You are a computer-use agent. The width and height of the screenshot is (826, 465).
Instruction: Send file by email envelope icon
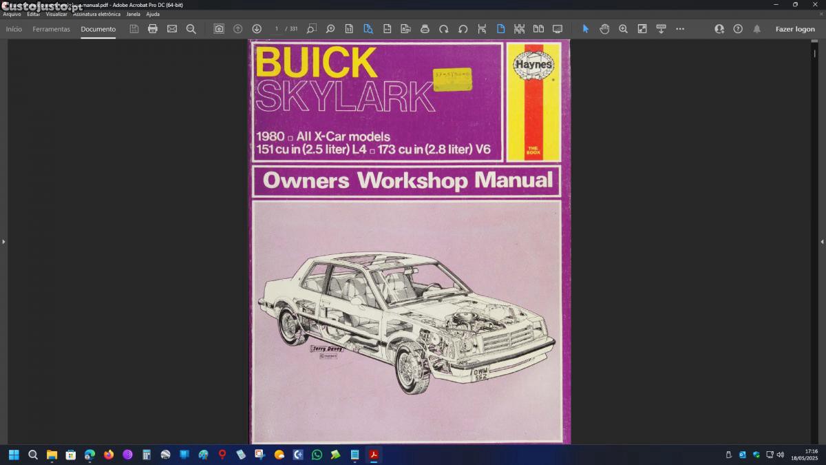pos(172,29)
